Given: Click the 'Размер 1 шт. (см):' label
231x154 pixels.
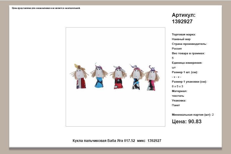Looking at the screenshot, I should pos(185,72).
